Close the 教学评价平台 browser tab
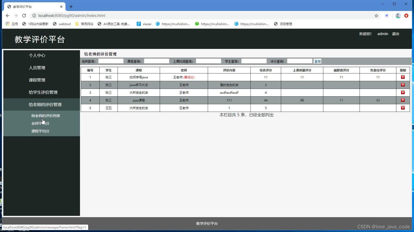 pos(61,7)
